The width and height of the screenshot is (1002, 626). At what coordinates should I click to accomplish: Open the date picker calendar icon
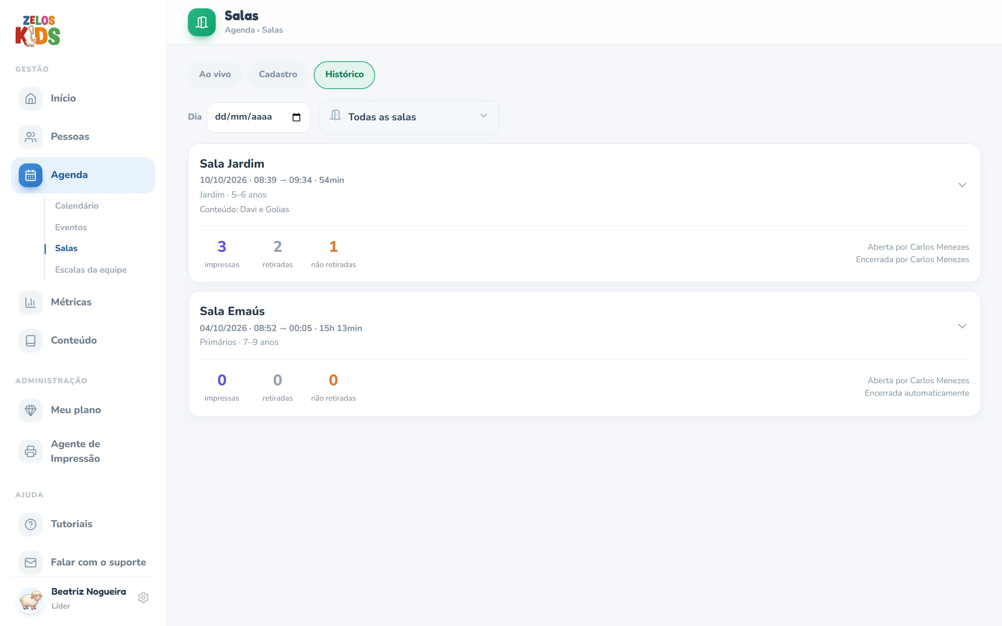[296, 117]
